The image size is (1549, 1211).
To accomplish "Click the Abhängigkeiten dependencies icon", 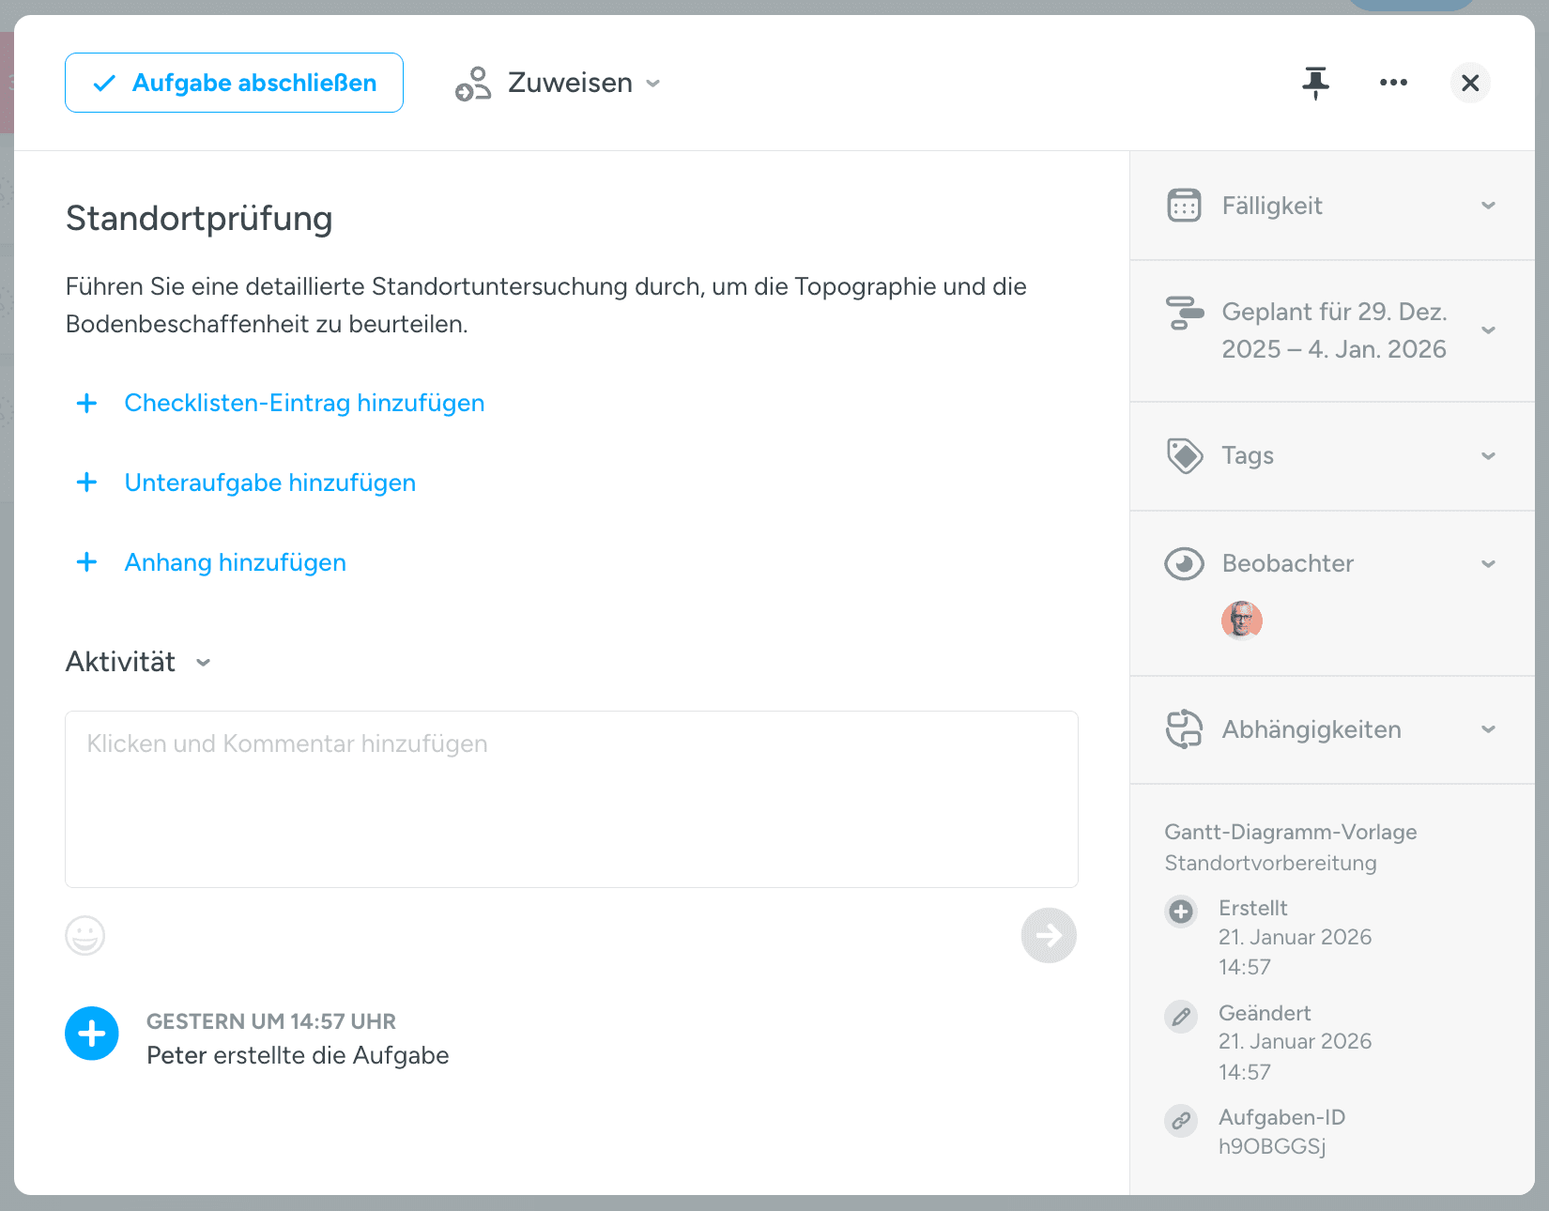I will click(1184, 729).
